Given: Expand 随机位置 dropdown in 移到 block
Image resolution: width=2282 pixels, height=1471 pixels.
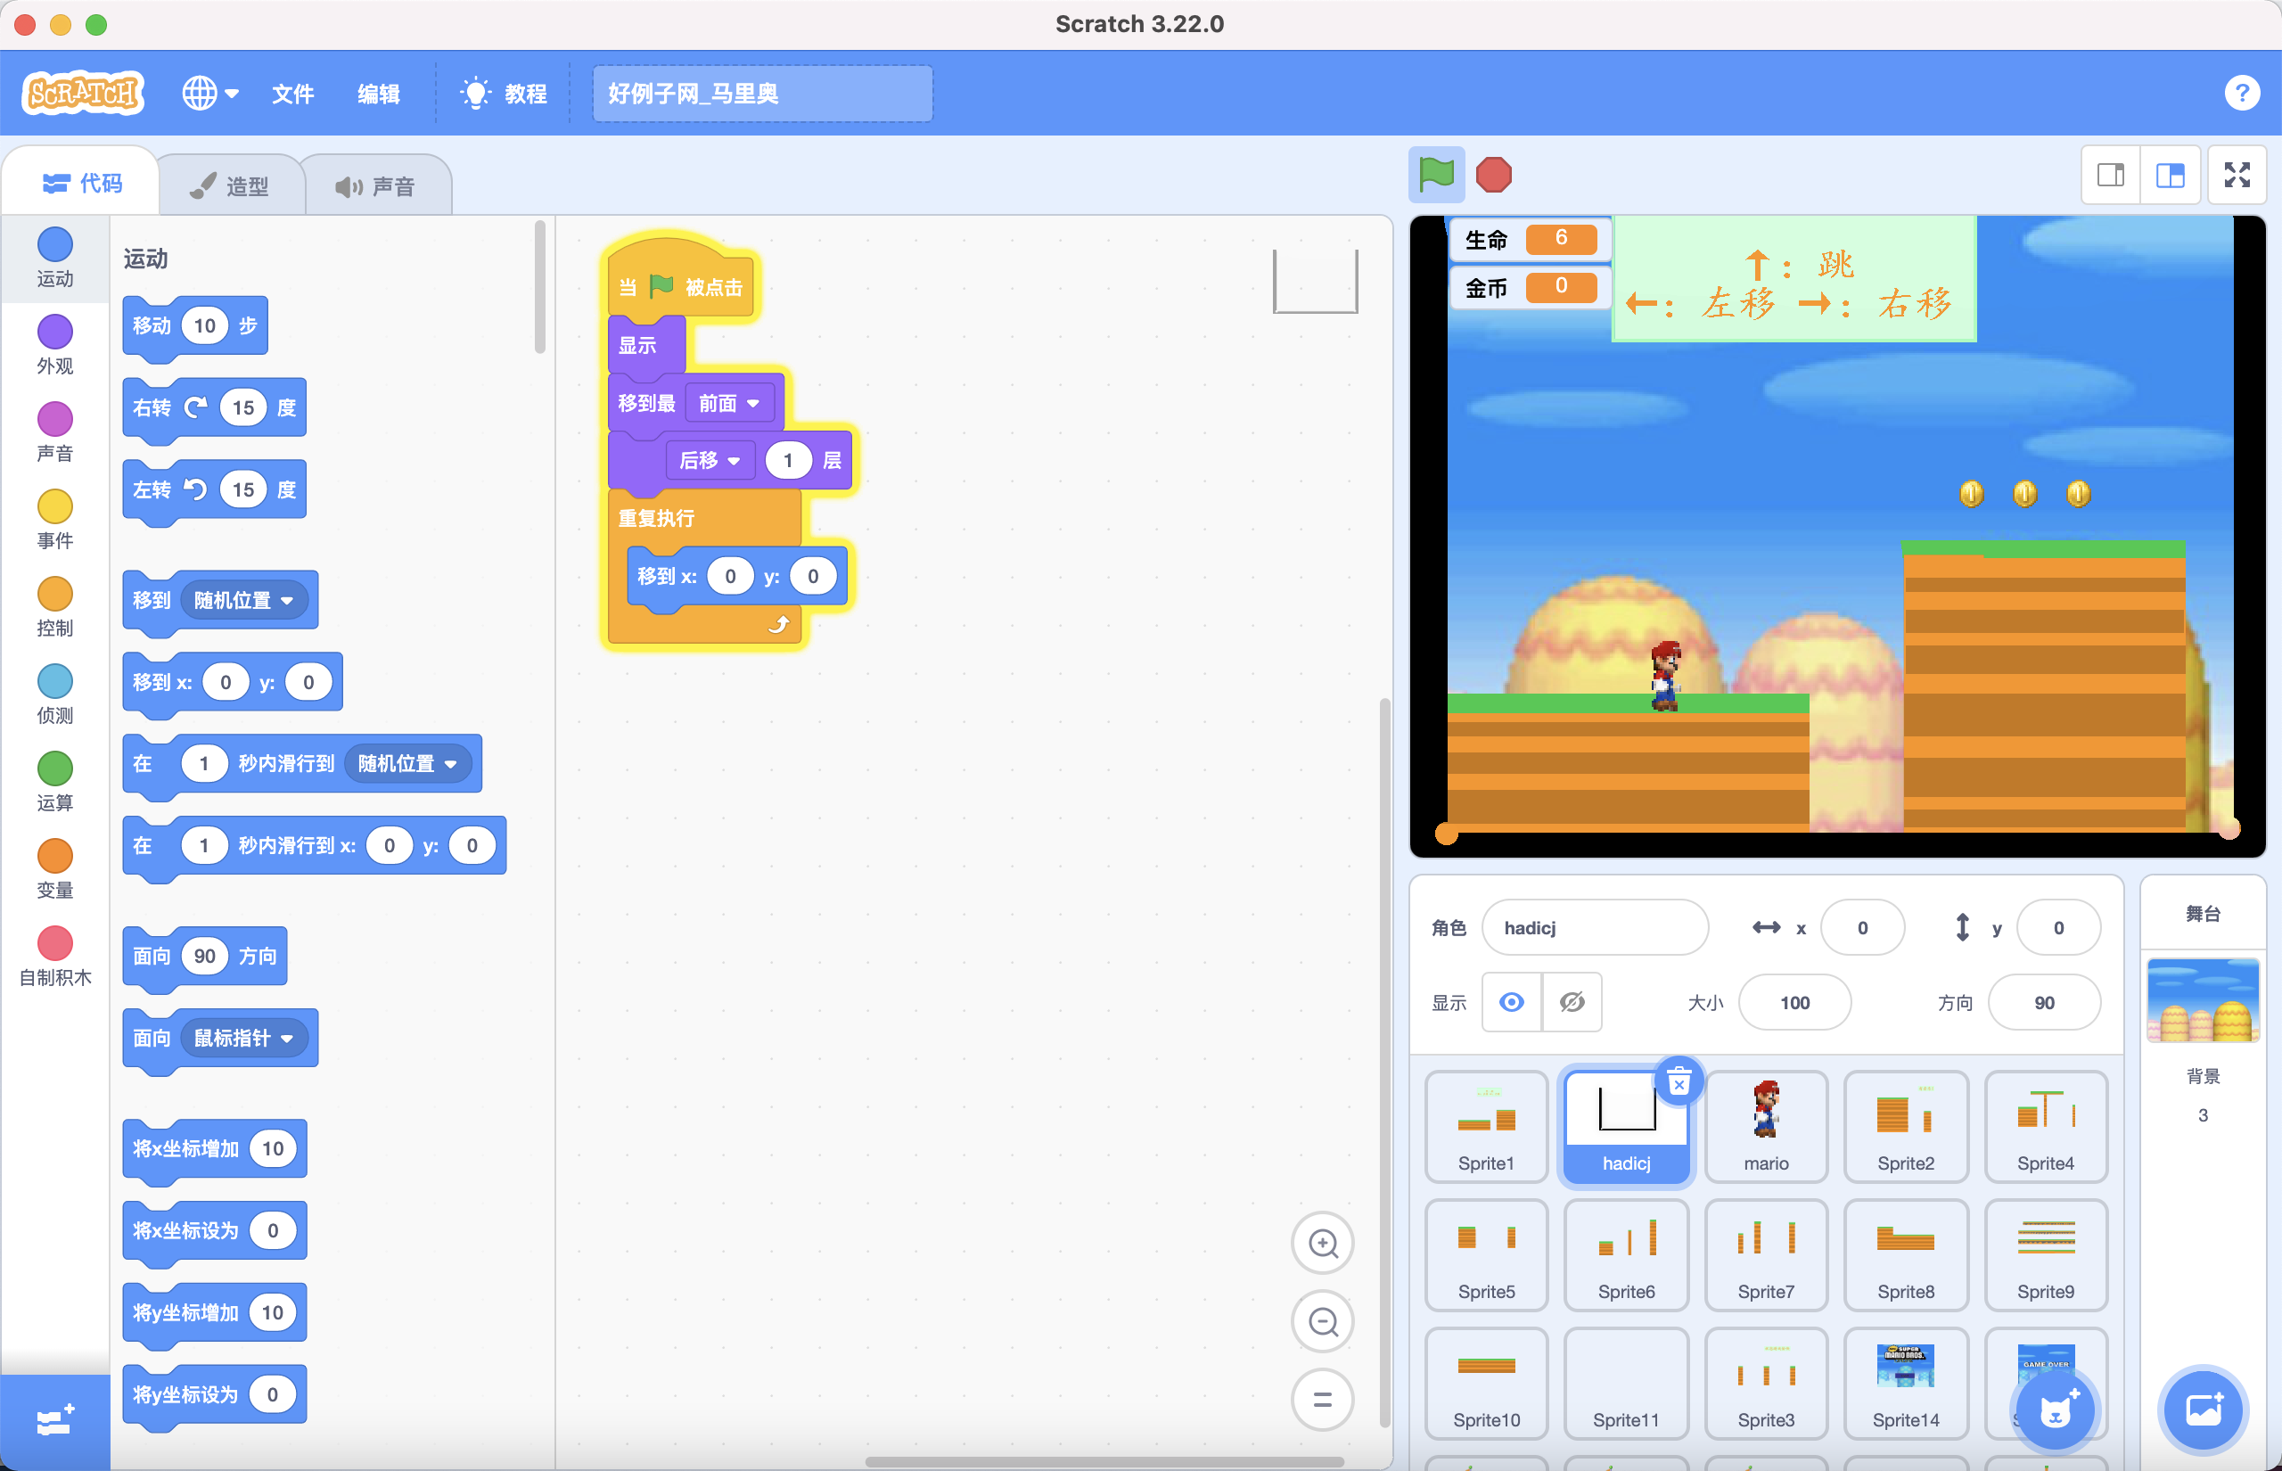Looking at the screenshot, I should click(x=244, y=600).
